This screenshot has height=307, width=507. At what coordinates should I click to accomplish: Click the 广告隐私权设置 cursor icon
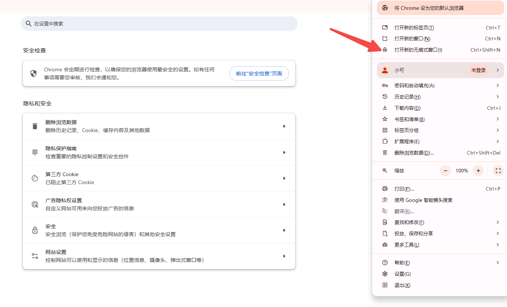coord(35,204)
